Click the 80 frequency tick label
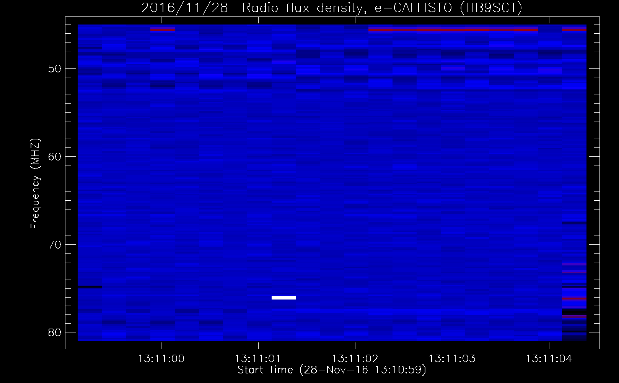This screenshot has width=619, height=383. [x=55, y=332]
